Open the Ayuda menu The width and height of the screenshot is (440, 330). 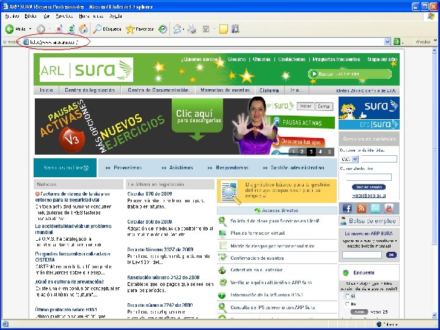(x=116, y=16)
